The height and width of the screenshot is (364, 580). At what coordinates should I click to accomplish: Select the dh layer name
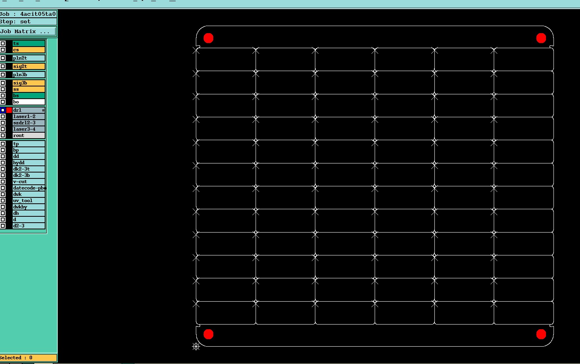pyautogui.click(x=28, y=213)
